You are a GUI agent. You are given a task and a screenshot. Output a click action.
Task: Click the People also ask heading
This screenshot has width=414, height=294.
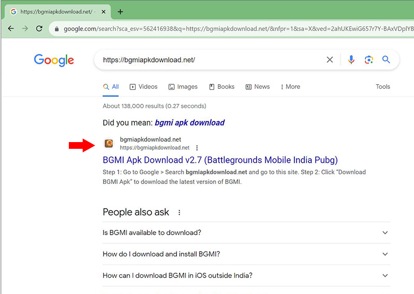point(136,212)
